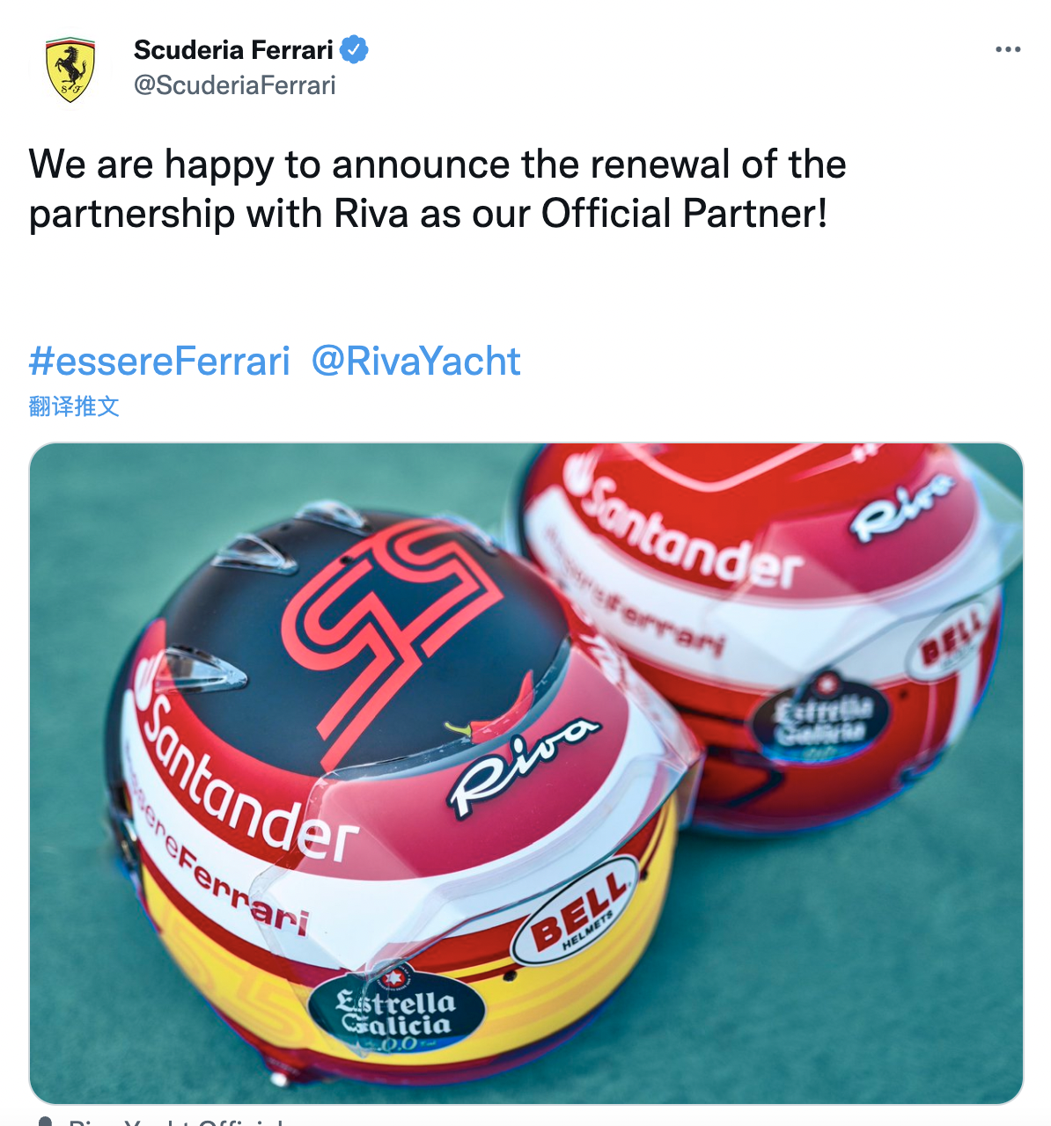Click the Scuderia Ferrari prancing horse avatar
Viewport: 1051px width, 1126px height.
click(70, 69)
